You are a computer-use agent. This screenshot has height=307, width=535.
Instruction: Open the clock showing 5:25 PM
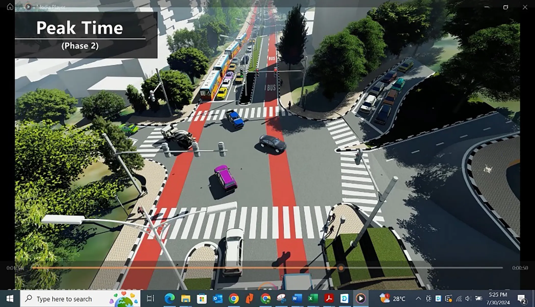(498, 299)
